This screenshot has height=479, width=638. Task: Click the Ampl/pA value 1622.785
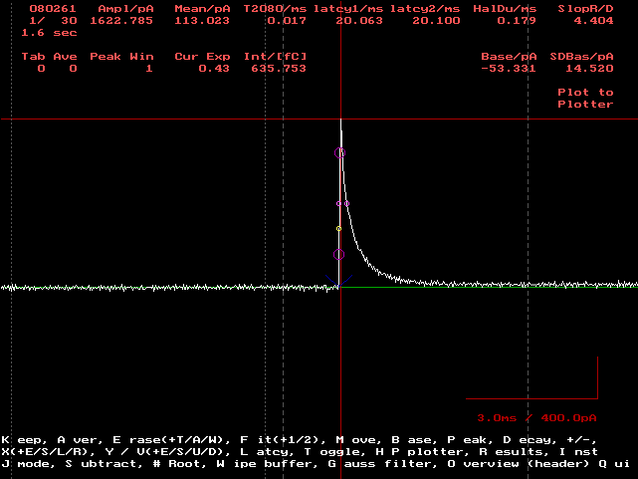coord(114,20)
